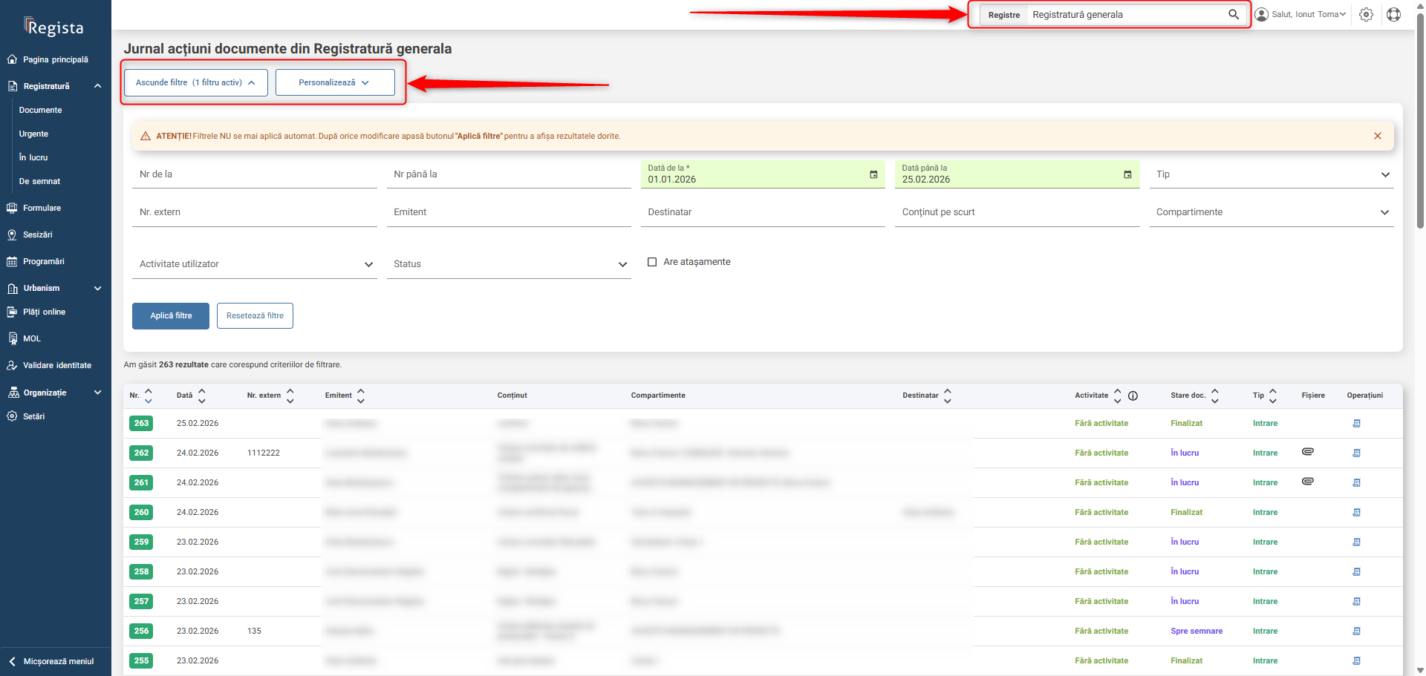This screenshot has width=1426, height=676.
Task: Open Formulare in the sidebar
Action: tap(42, 208)
